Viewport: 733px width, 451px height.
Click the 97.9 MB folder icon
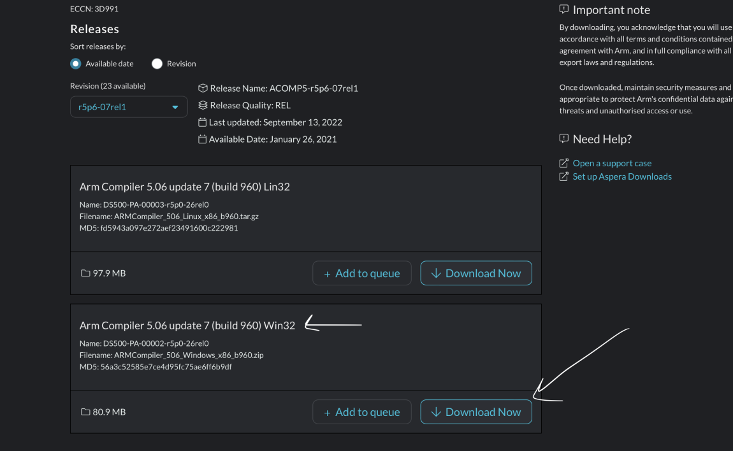(85, 273)
